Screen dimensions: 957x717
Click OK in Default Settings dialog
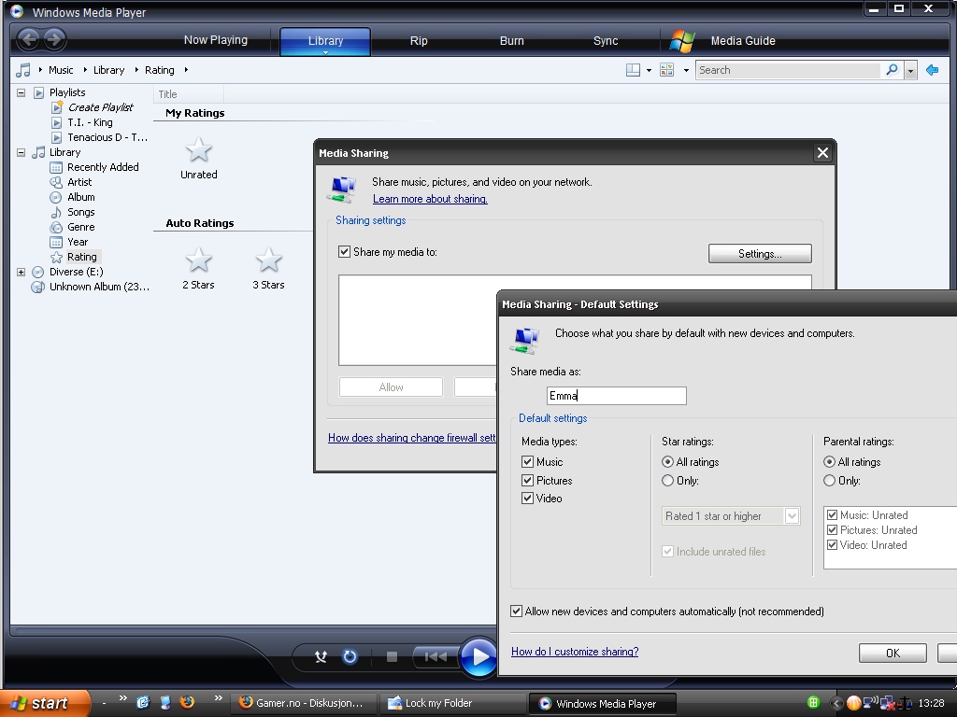[x=893, y=653]
